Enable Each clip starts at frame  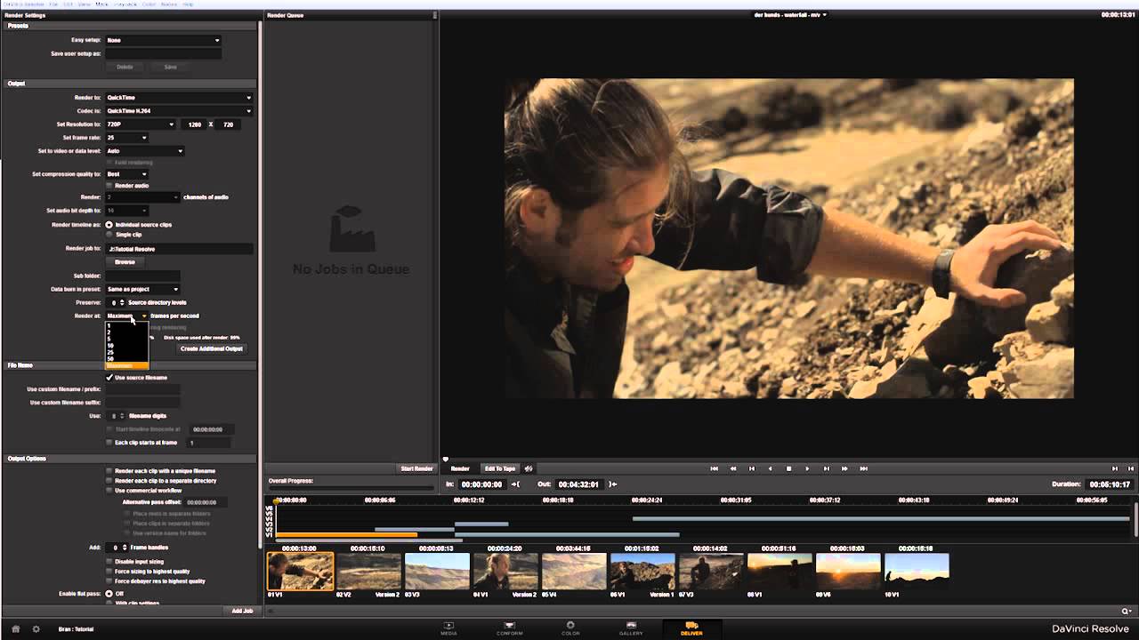[109, 443]
